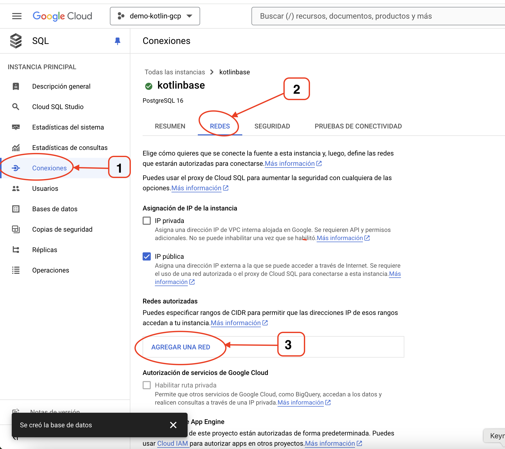Viewport: 505px width, 449px height.
Task: Switch to the SEGURIDAD tab
Action: [272, 126]
